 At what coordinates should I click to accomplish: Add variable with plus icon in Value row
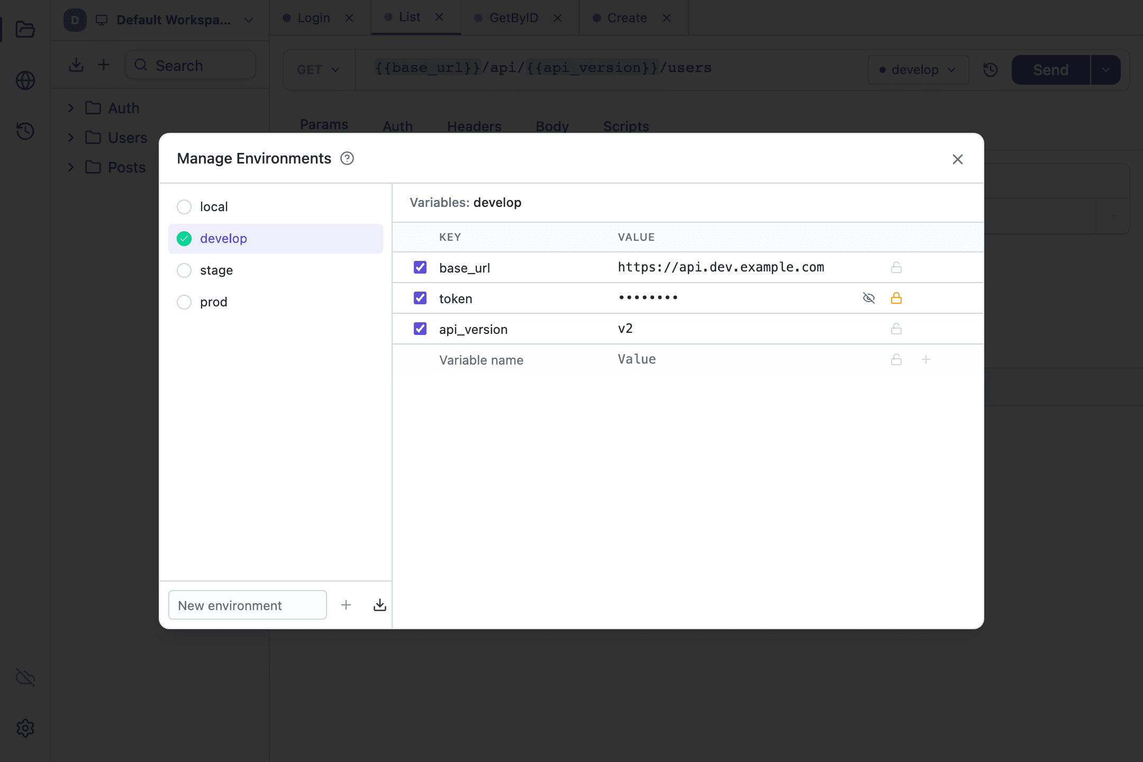926,359
